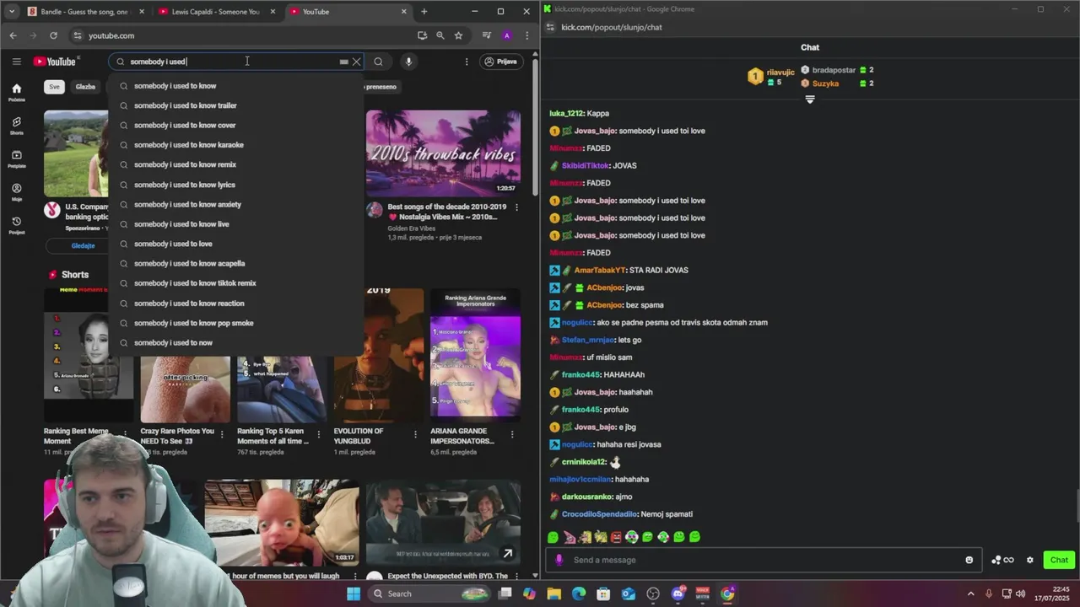The image size is (1080, 607).
Task: Open Subscriptions in YouTube sidebar
Action: pyautogui.click(x=16, y=158)
